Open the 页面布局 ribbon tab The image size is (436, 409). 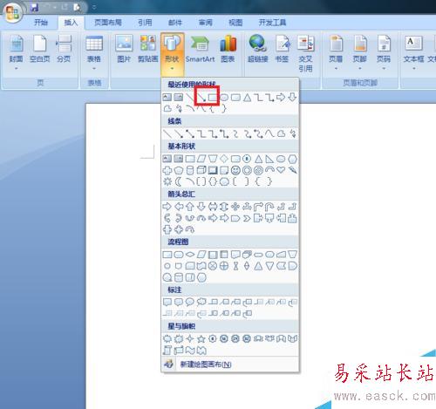pyautogui.click(x=108, y=23)
